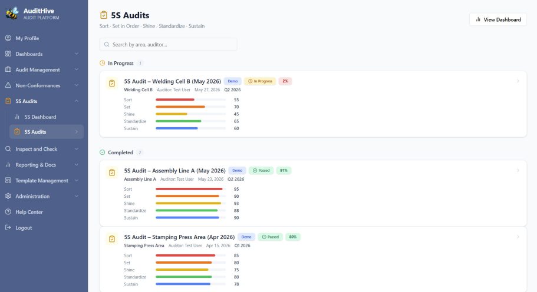This screenshot has width=537, height=292.
Task: Click the red Sort progress bar of Welding Cell B
Action: pyautogui.click(x=175, y=99)
